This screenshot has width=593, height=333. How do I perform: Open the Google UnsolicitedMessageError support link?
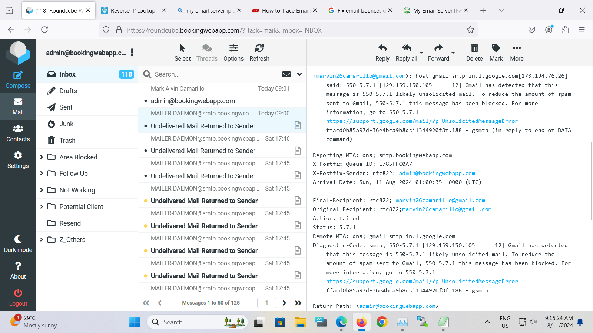point(422,121)
